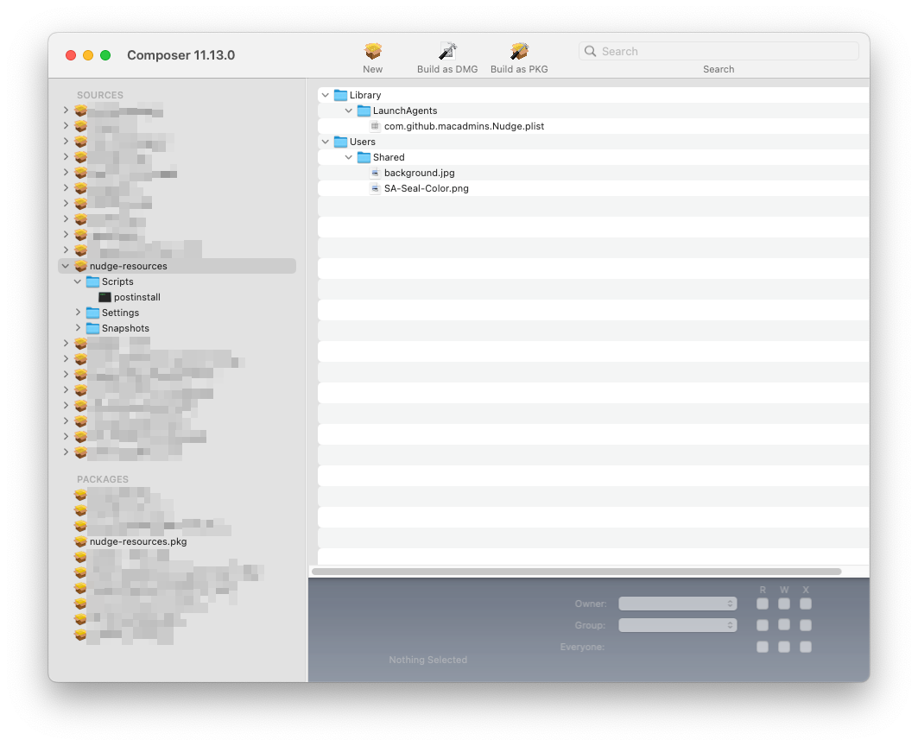Select the Snapshots folder
This screenshot has height=746, width=918.
click(x=124, y=328)
